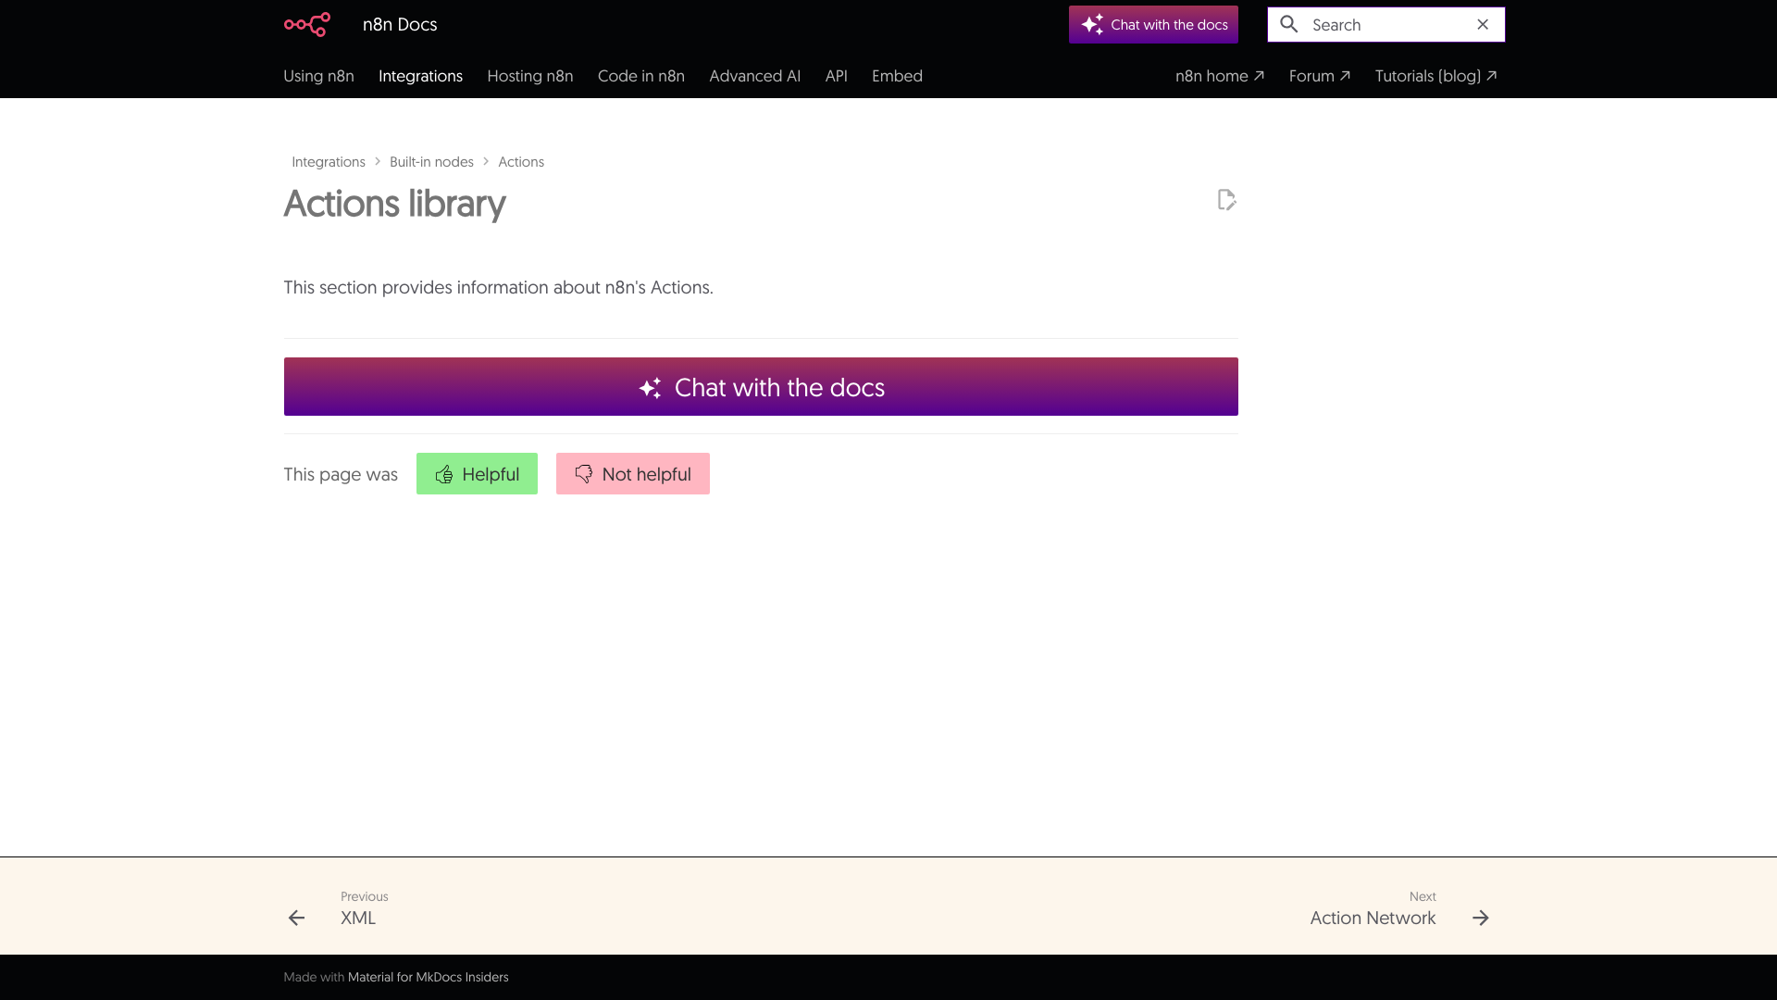Click the n8n logo icon
Screen dimensions: 1777x1000
tap(307, 24)
